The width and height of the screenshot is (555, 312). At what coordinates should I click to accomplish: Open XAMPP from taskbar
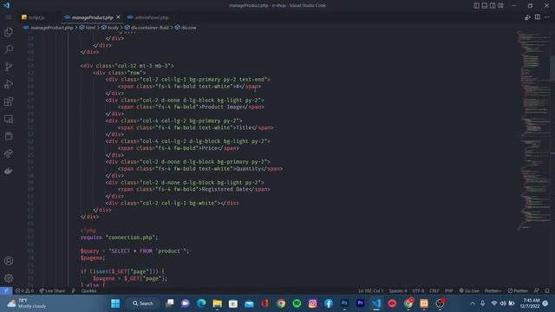point(424,303)
